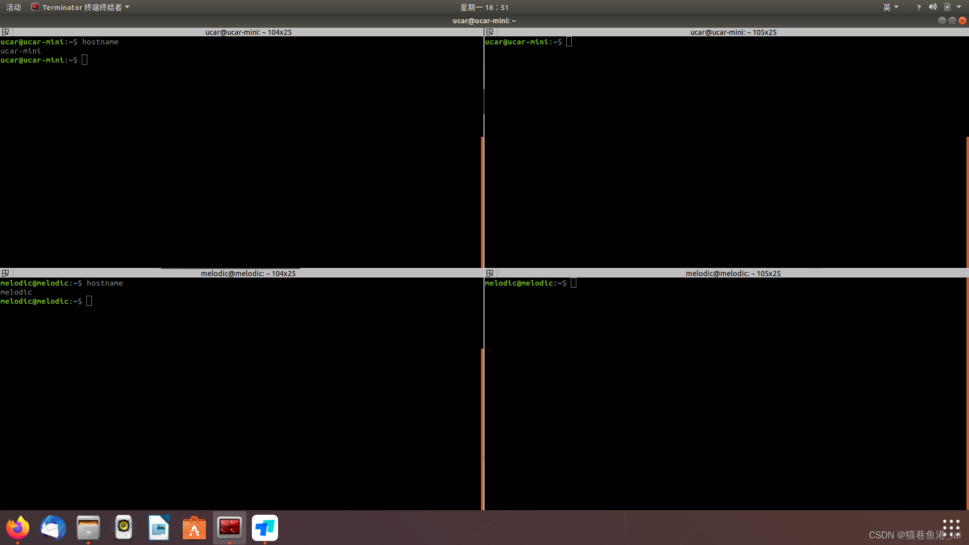This screenshot has height=545, width=969.
Task: Open the Files manager in the dock
Action: 88,528
